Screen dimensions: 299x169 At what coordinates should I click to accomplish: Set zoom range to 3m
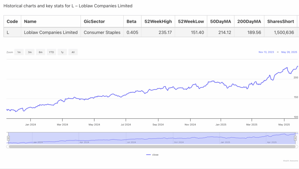point(30,52)
